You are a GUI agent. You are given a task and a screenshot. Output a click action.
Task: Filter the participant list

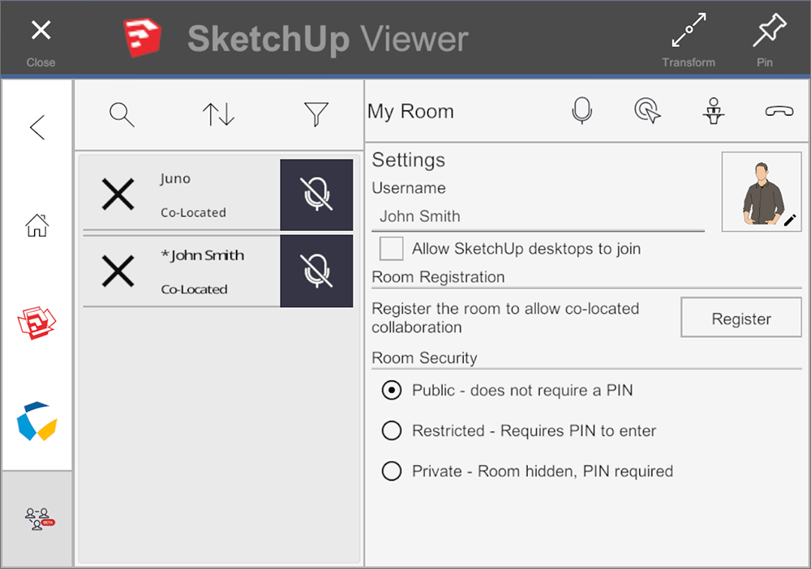point(316,114)
